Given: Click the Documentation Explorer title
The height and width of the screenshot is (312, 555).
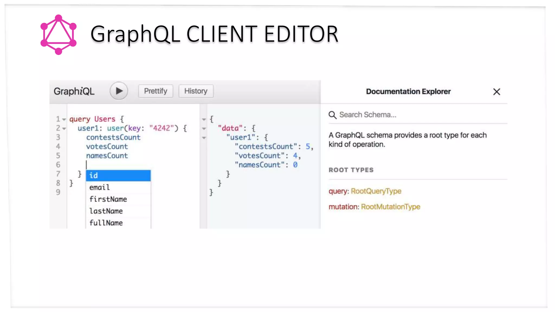Looking at the screenshot, I should click(x=408, y=92).
